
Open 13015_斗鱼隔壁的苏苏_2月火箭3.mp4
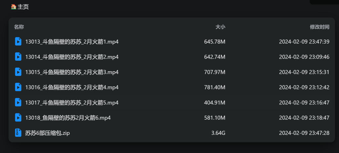coord(72,72)
